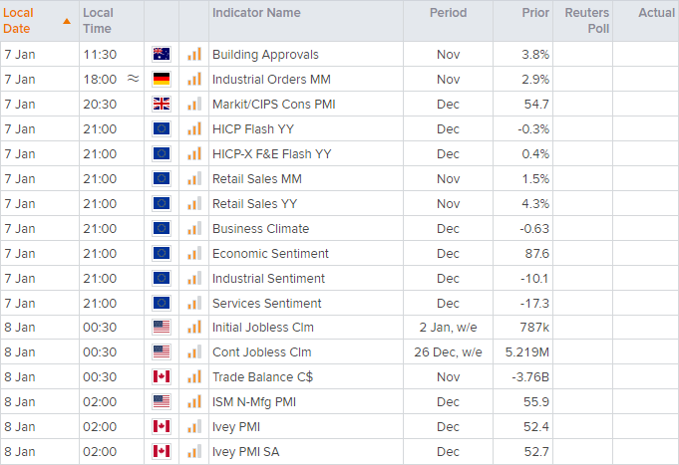Click the Reuters Poll column header
Image resolution: width=679 pixels, height=465 pixels.
pos(586,21)
